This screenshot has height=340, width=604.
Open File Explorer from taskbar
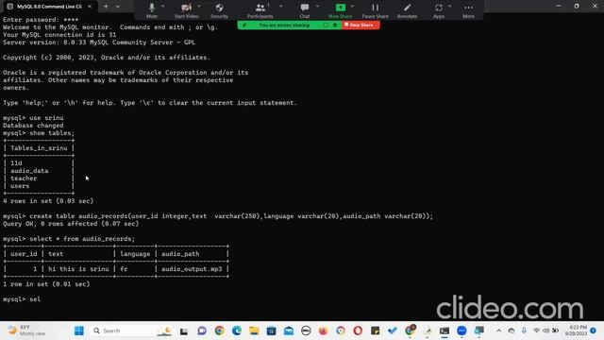[254, 331]
